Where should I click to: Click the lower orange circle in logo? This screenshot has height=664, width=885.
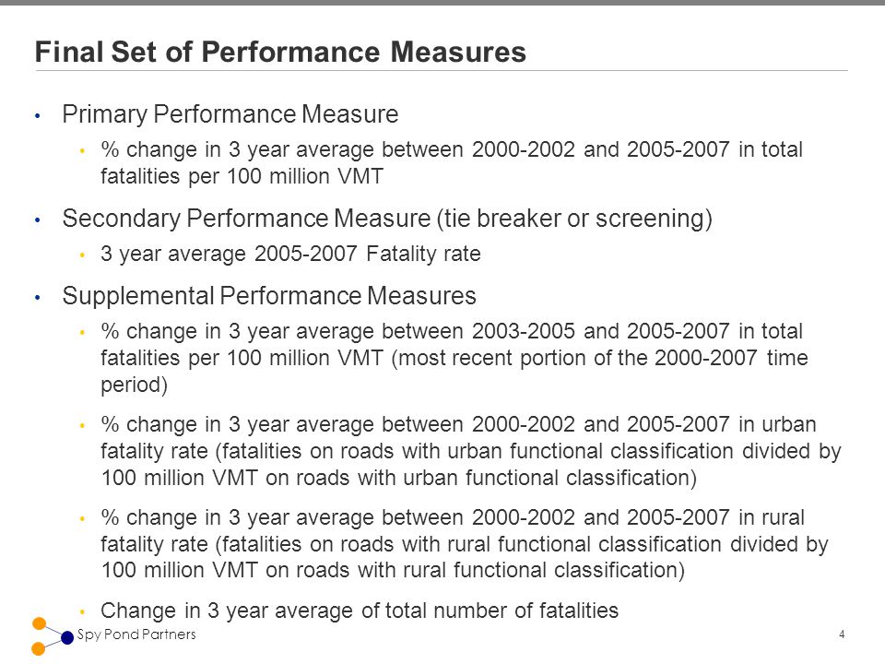tap(39, 648)
